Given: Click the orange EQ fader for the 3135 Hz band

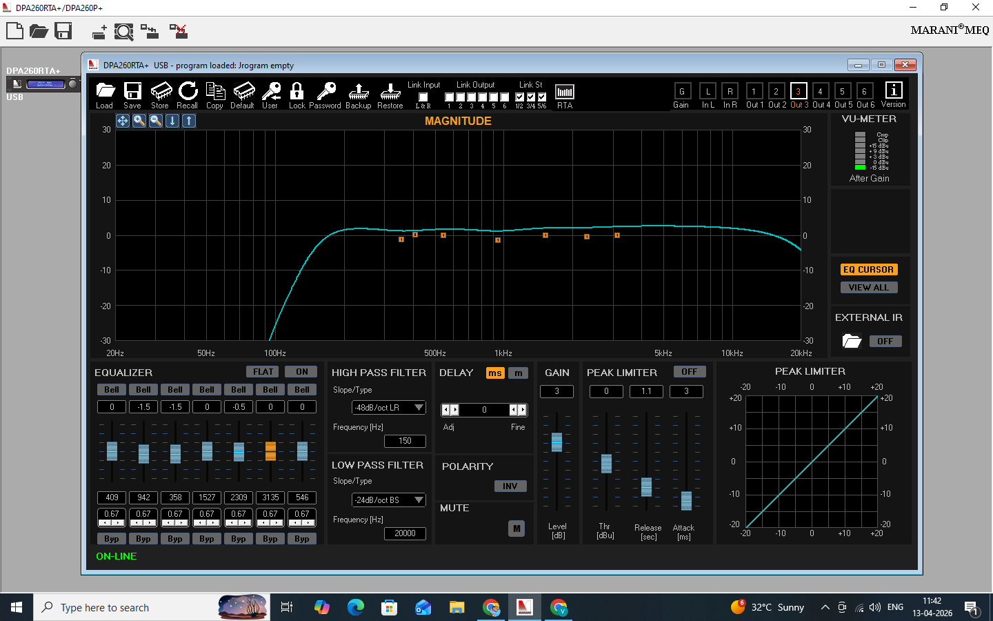Looking at the screenshot, I should tap(270, 451).
